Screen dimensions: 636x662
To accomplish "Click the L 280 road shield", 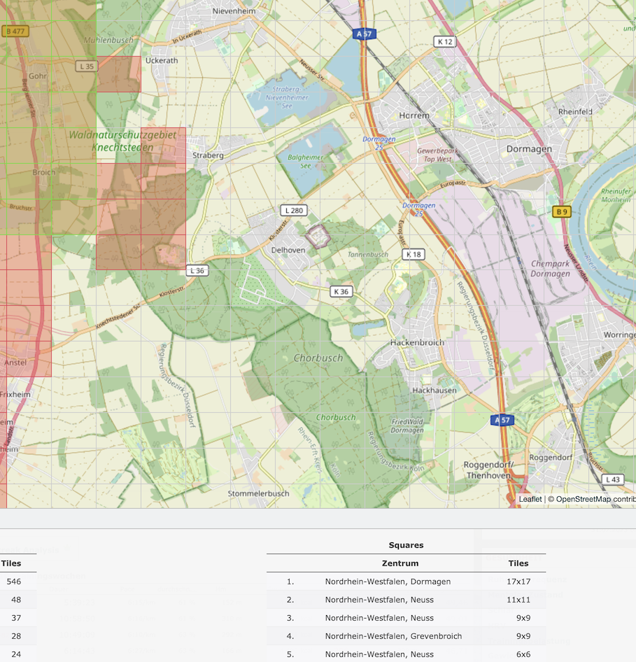I will (293, 210).
